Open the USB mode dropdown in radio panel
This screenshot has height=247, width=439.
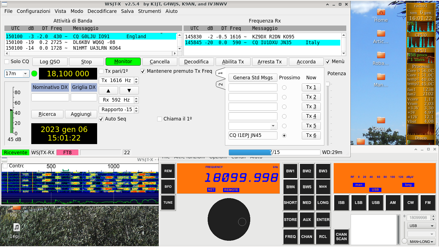421,226
